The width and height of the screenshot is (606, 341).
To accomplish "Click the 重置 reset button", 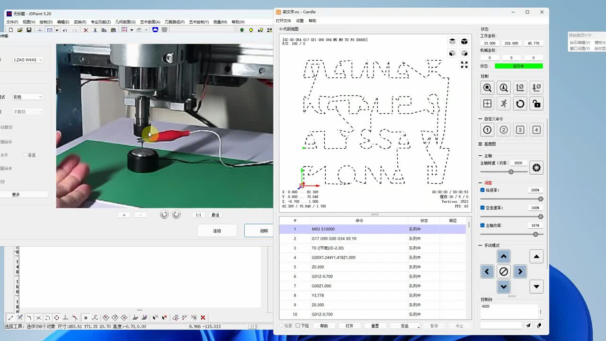I will pyautogui.click(x=375, y=326).
